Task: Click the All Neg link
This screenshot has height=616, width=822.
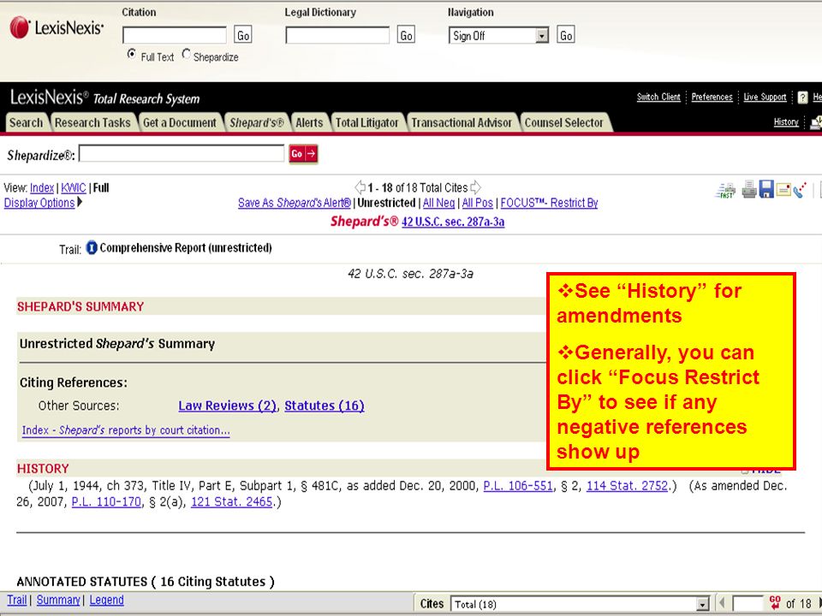Action: coord(438,203)
